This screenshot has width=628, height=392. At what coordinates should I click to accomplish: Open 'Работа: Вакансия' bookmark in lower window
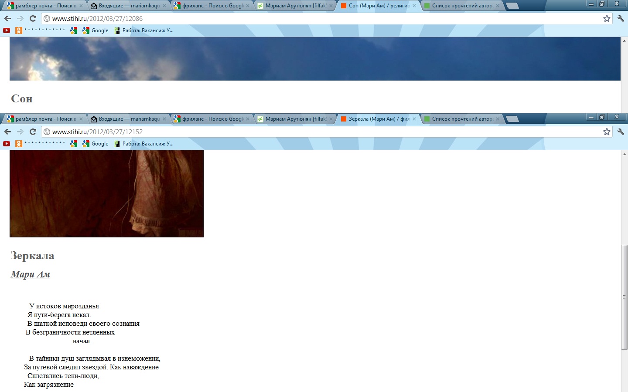click(x=144, y=144)
